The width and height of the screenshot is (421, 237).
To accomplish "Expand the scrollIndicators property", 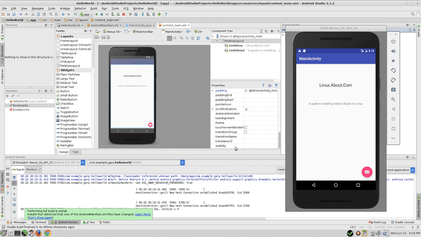I will (x=213, y=109).
